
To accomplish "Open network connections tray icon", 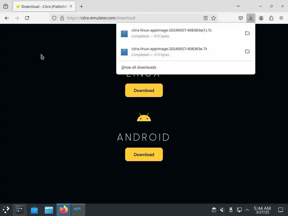I will pos(239,210).
